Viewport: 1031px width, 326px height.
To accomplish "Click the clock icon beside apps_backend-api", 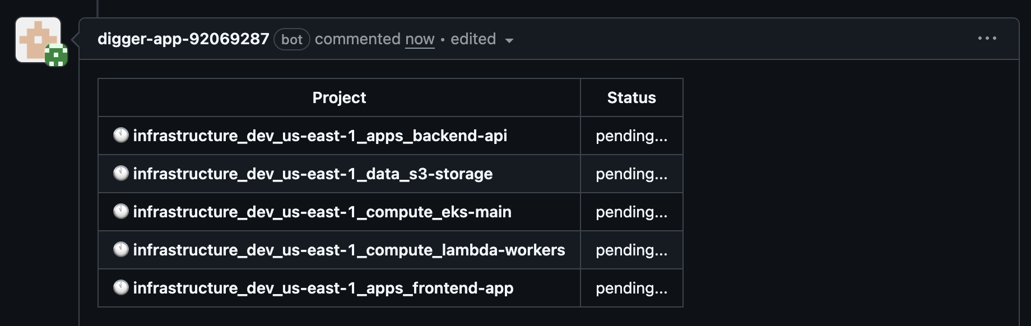I will 121,135.
